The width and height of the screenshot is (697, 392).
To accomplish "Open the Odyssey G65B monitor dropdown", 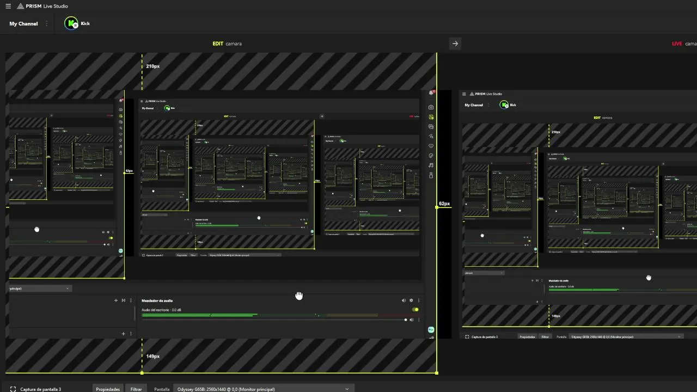I will pos(264,389).
